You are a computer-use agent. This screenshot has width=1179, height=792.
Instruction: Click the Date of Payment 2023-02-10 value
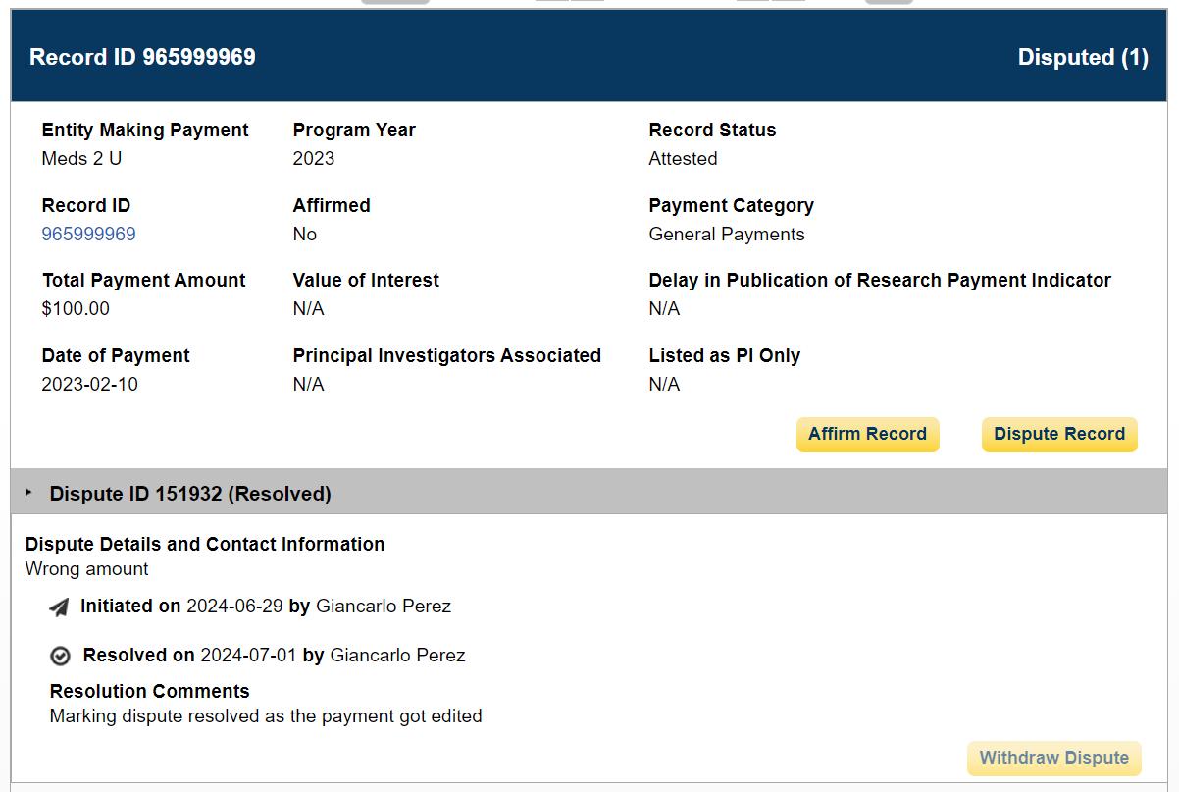(89, 384)
